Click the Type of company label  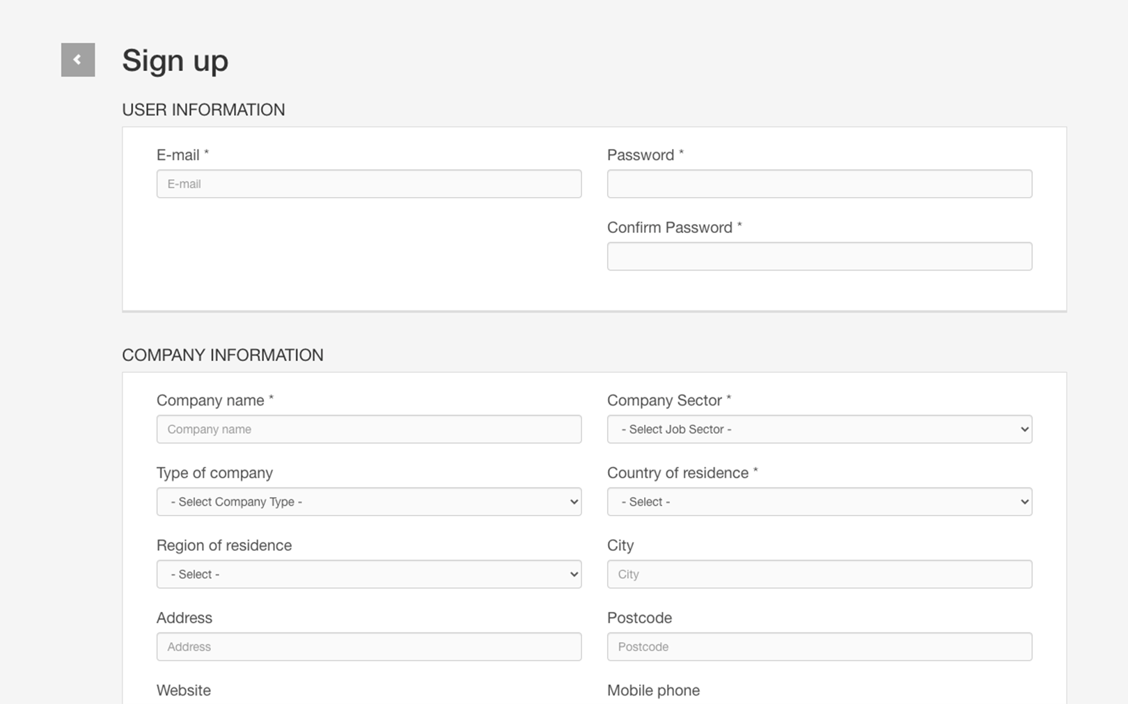click(x=214, y=473)
